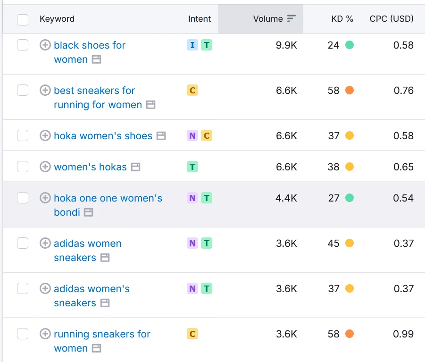Select the Navigational badge on "adidas women sneakers"

click(192, 243)
